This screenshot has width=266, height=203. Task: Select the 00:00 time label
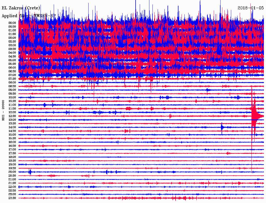tap(12, 23)
